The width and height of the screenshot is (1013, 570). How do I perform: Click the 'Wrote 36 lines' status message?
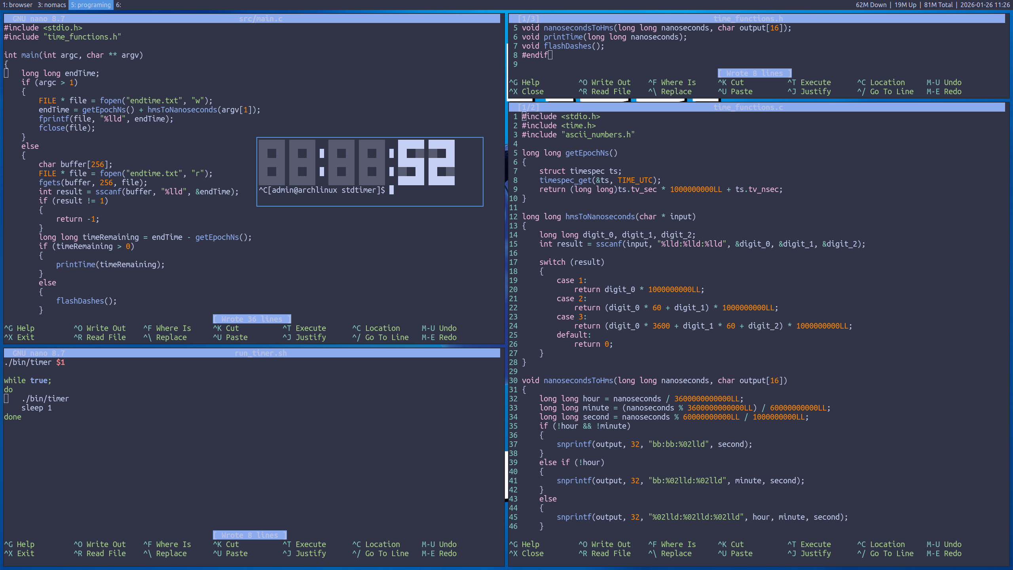coord(252,319)
